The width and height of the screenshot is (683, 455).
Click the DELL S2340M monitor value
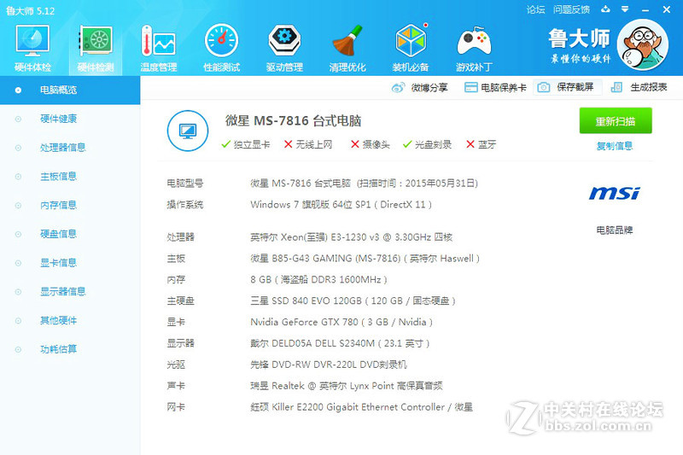point(340,343)
